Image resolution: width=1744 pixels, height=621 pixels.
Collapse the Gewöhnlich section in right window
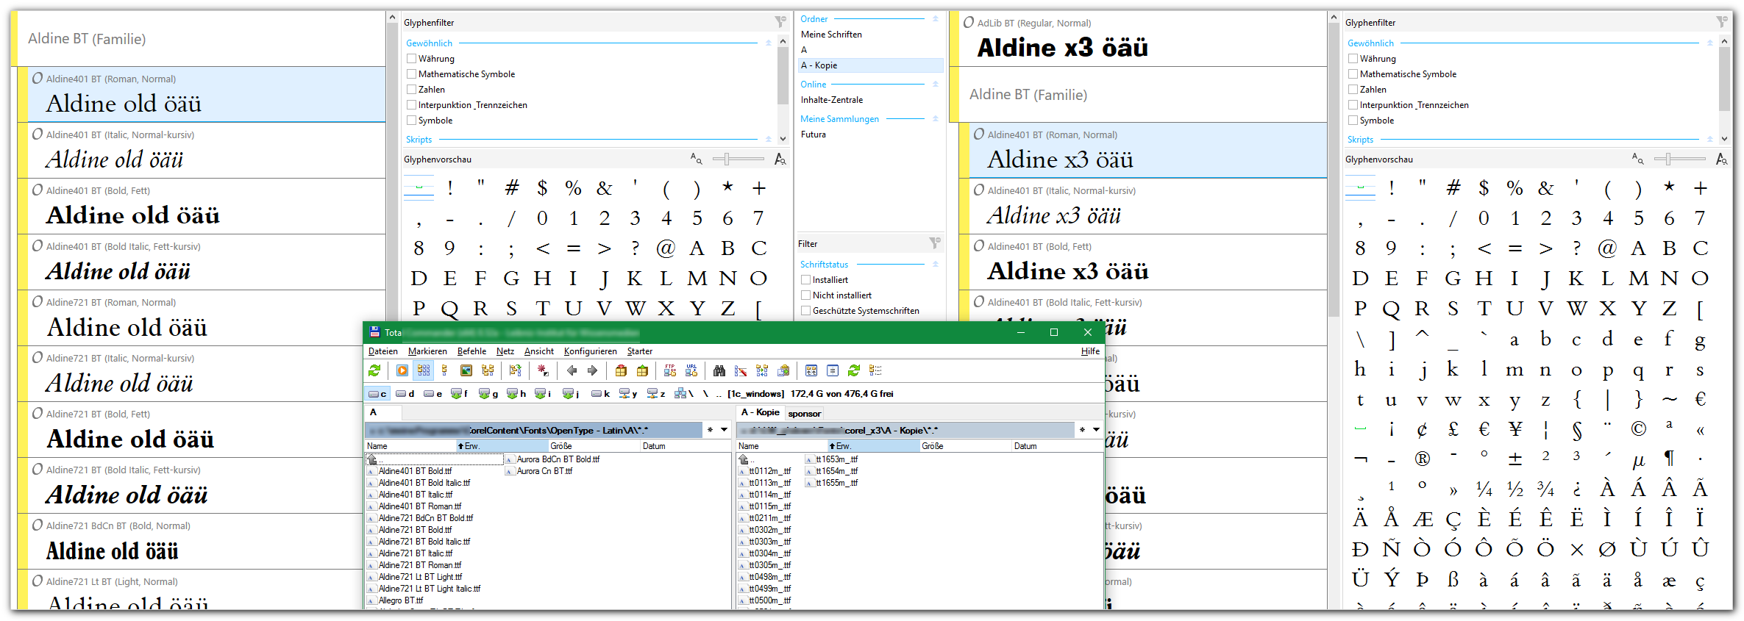point(1710,43)
